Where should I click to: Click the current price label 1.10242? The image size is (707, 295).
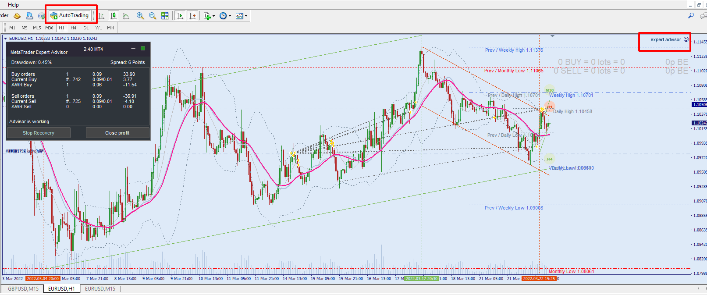click(x=700, y=123)
